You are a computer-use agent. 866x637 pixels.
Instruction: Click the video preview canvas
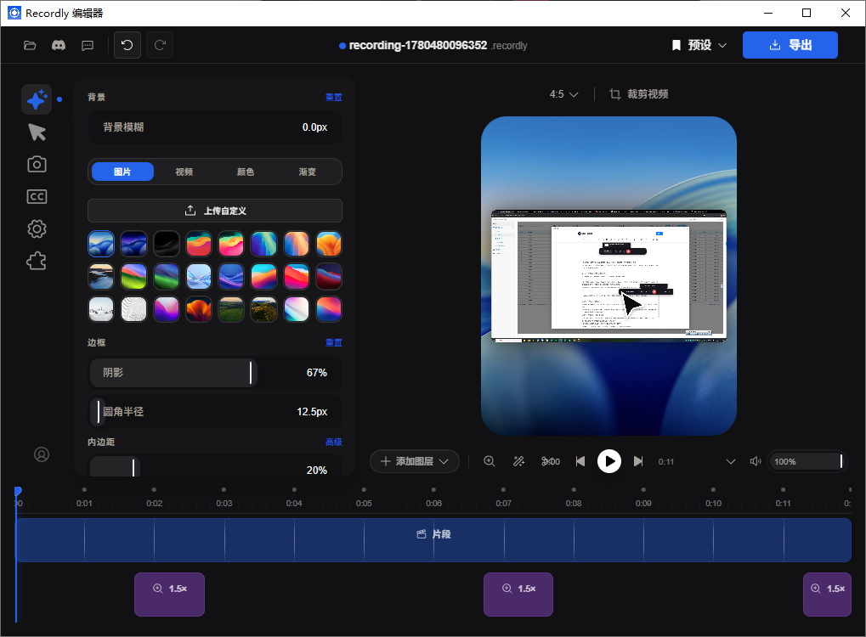(608, 276)
